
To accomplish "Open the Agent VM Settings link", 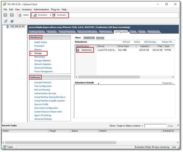I will coord(43,116).
